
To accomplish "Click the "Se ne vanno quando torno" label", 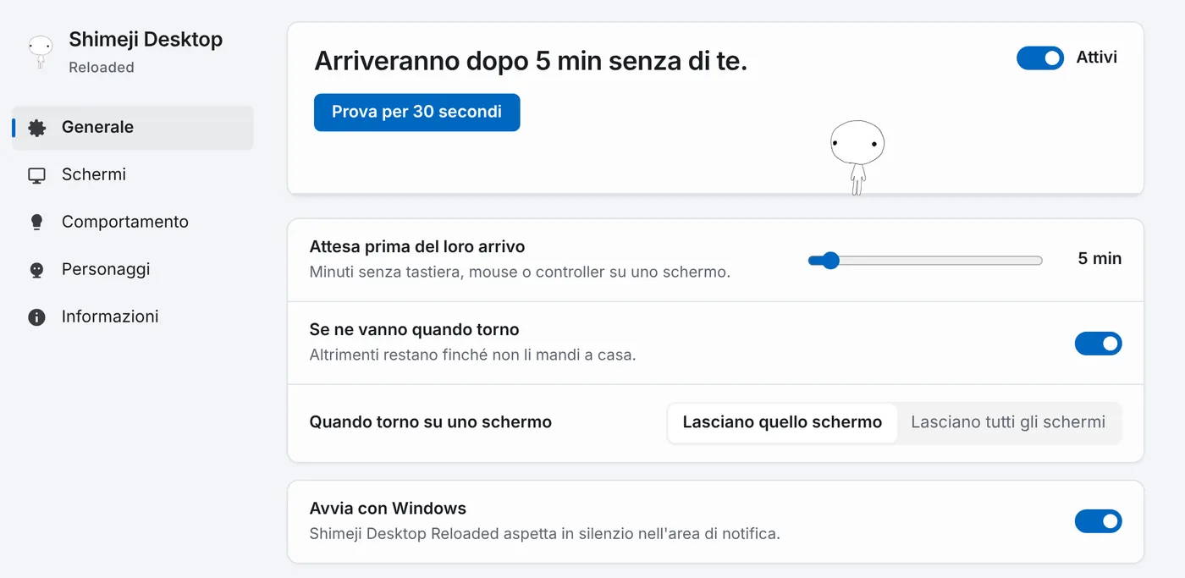I will click(415, 329).
